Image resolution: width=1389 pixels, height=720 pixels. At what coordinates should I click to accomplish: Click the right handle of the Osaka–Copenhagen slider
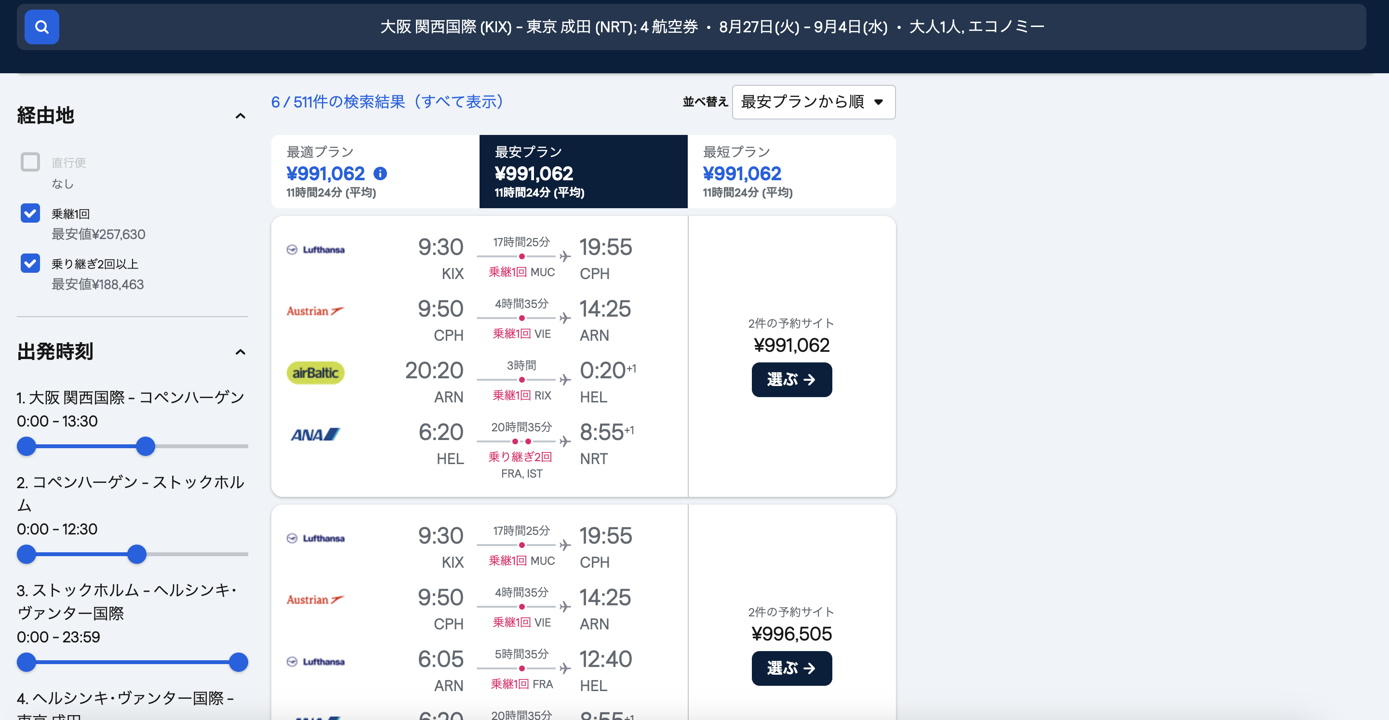(146, 446)
